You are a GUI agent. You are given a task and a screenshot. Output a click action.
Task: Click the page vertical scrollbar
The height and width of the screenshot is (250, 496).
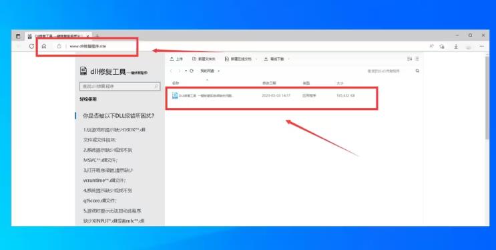pyautogui.click(x=487, y=98)
